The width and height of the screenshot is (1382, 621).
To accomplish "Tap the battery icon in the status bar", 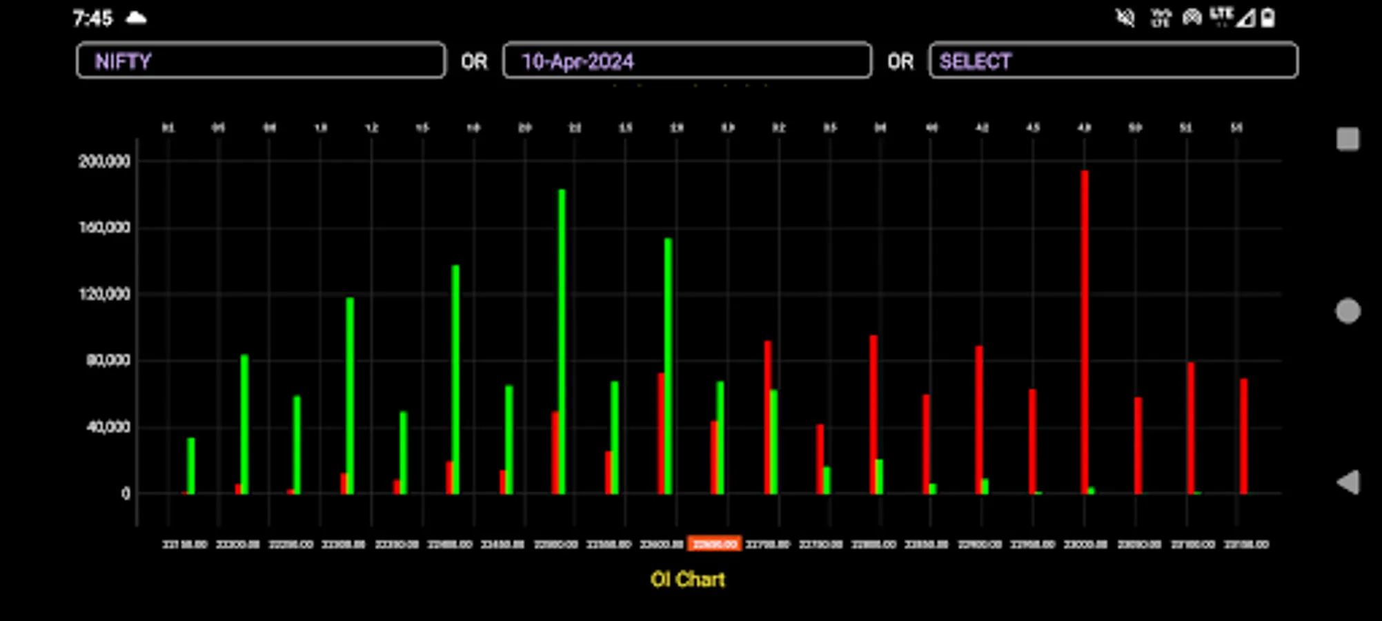I will point(1270,17).
